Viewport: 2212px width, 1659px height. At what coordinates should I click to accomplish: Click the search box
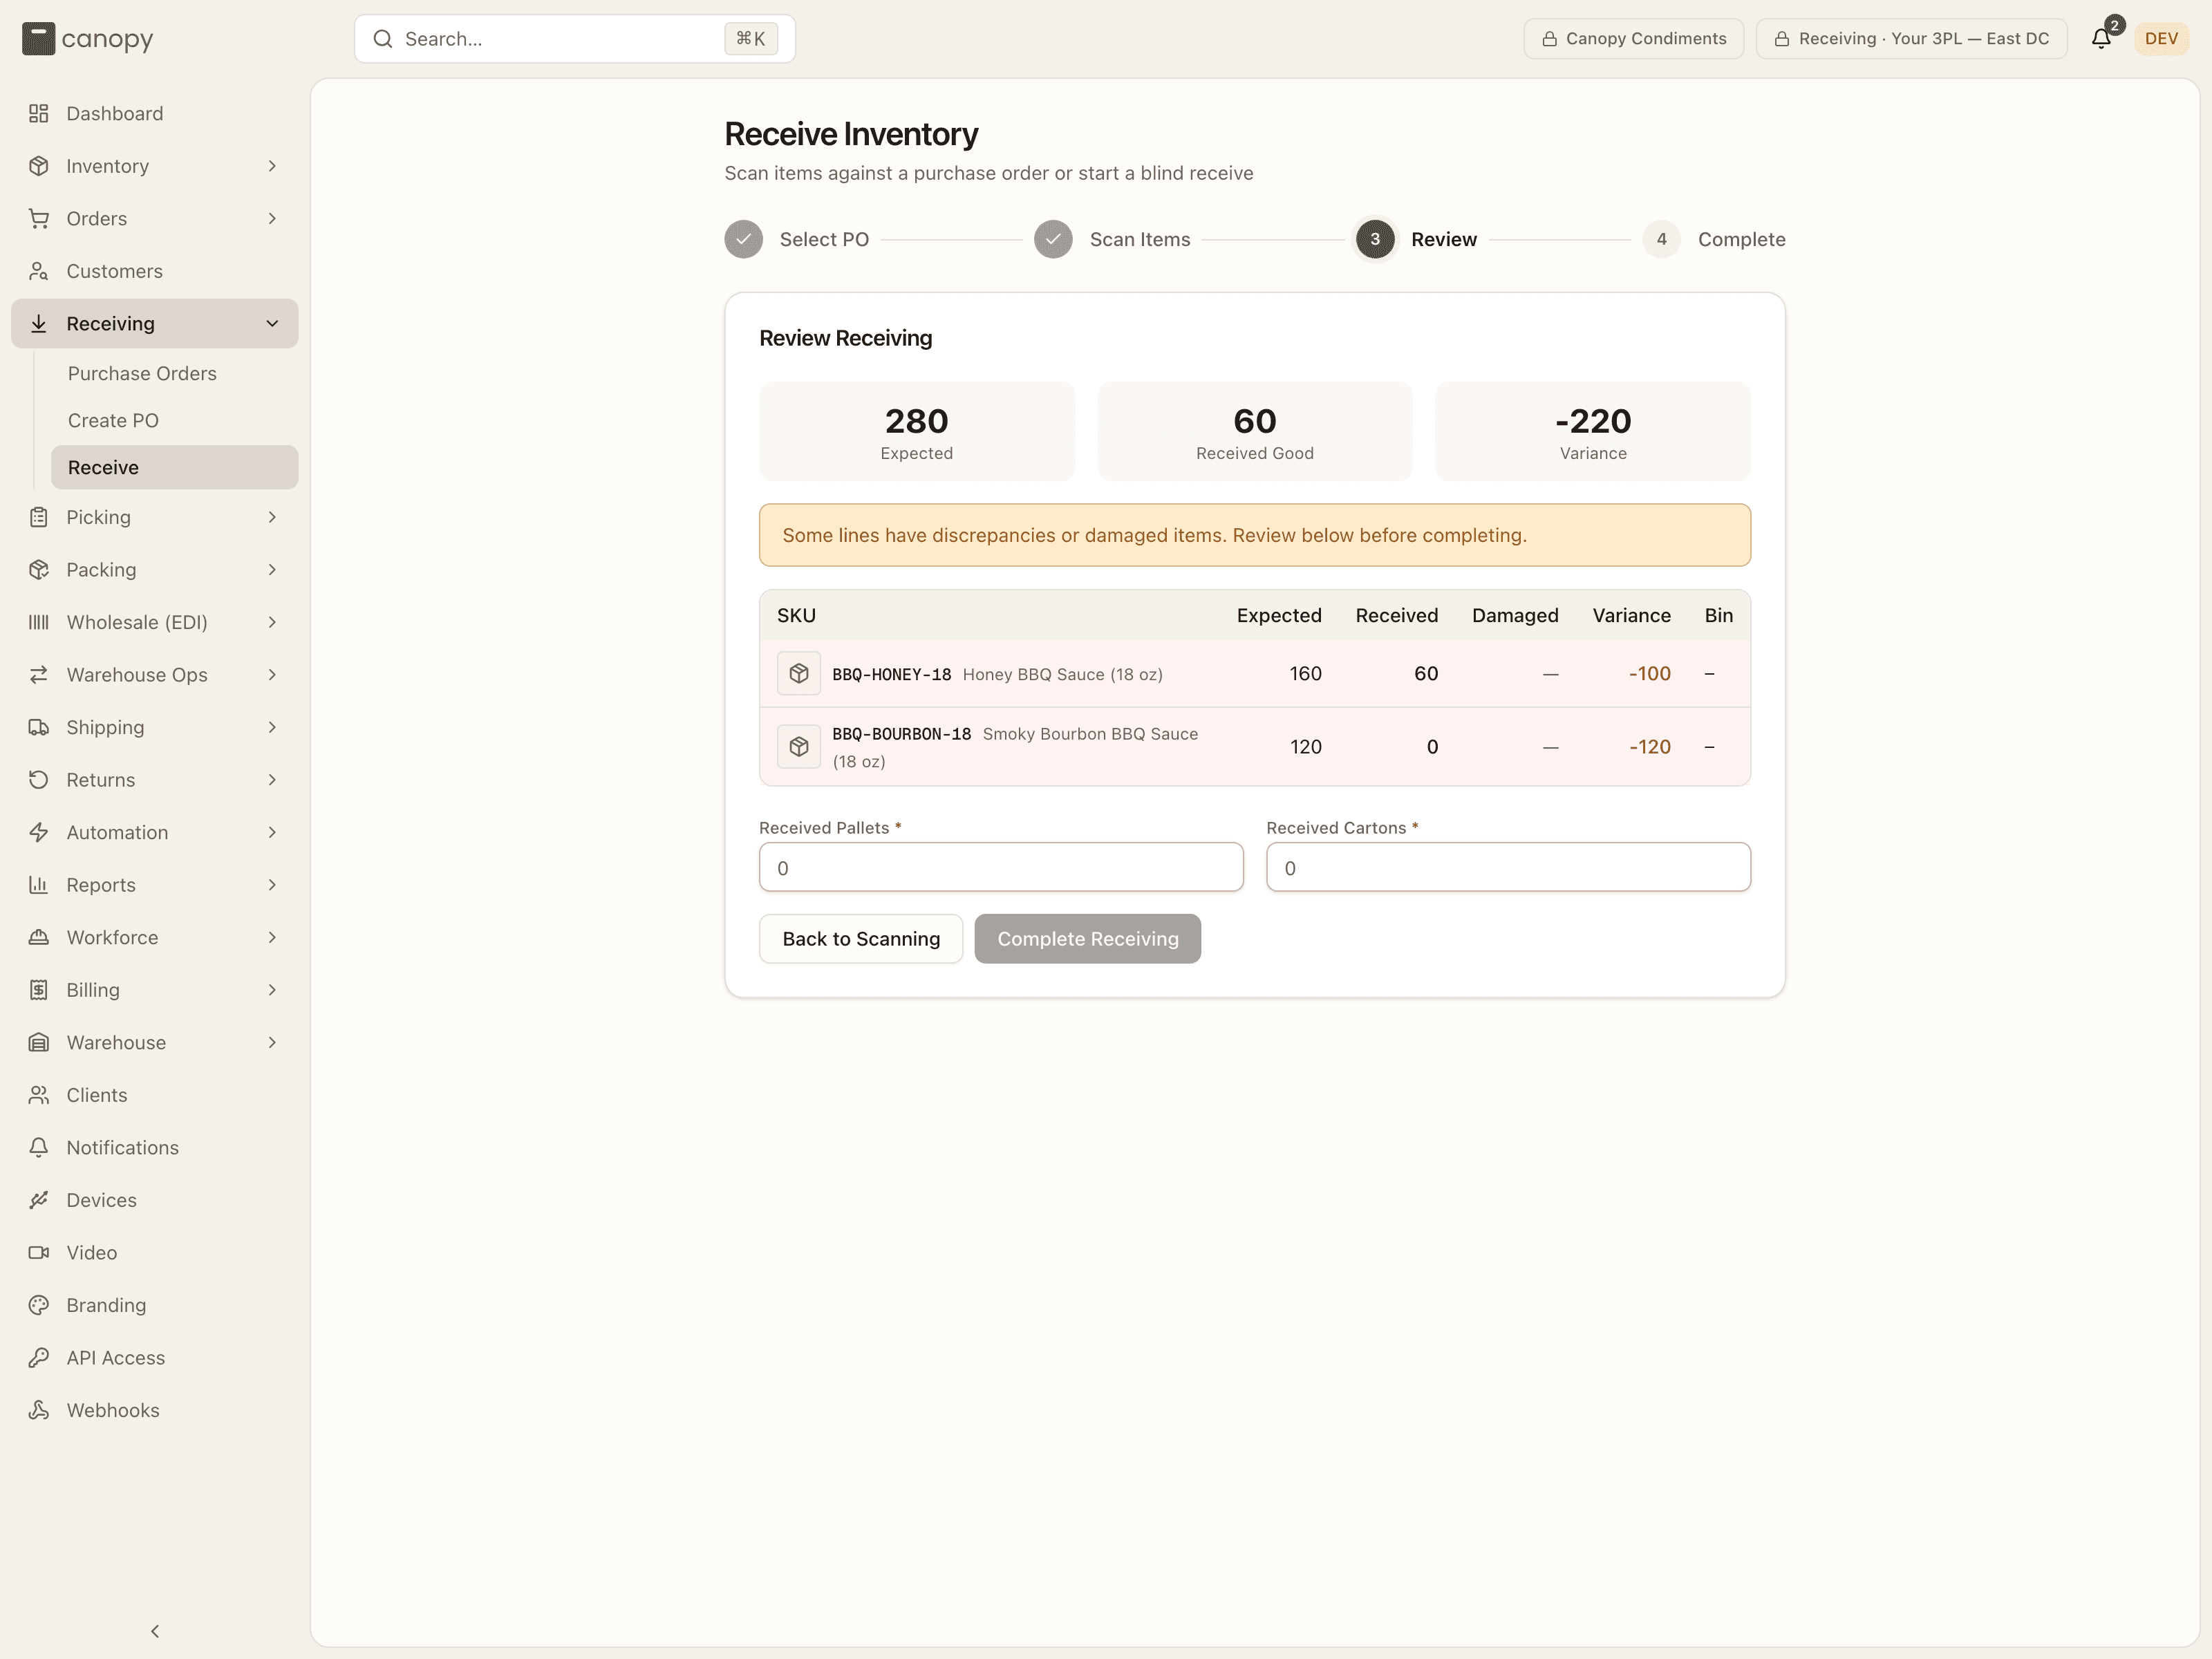pyautogui.click(x=575, y=39)
